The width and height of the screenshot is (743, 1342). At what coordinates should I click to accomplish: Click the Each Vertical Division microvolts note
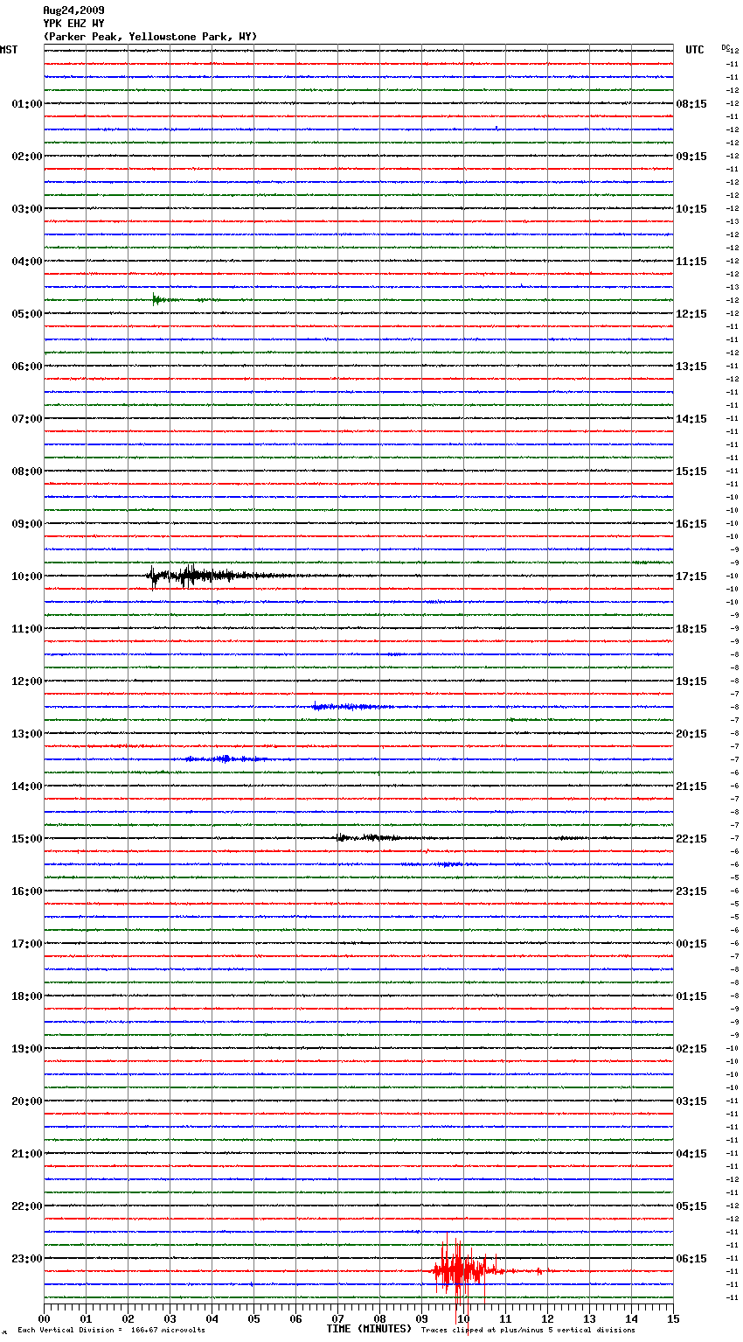(x=111, y=1331)
